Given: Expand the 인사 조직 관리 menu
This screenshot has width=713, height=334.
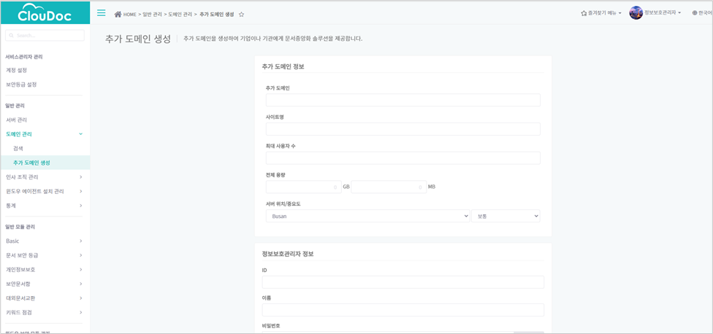Looking at the screenshot, I should coord(45,177).
